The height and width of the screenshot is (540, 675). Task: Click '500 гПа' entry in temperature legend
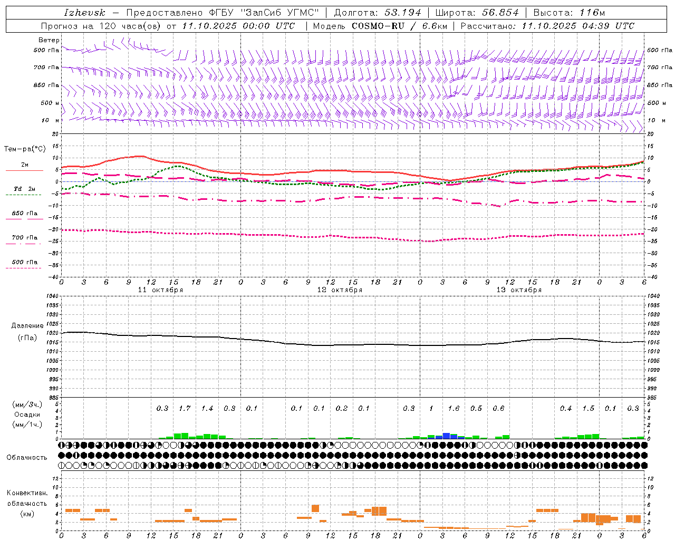25,262
